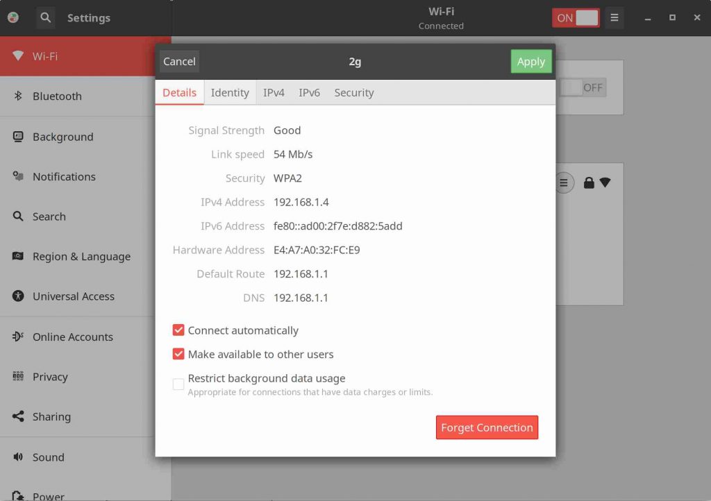This screenshot has height=501, width=711.
Task: Open Sound settings in the sidebar
Action: (49, 457)
